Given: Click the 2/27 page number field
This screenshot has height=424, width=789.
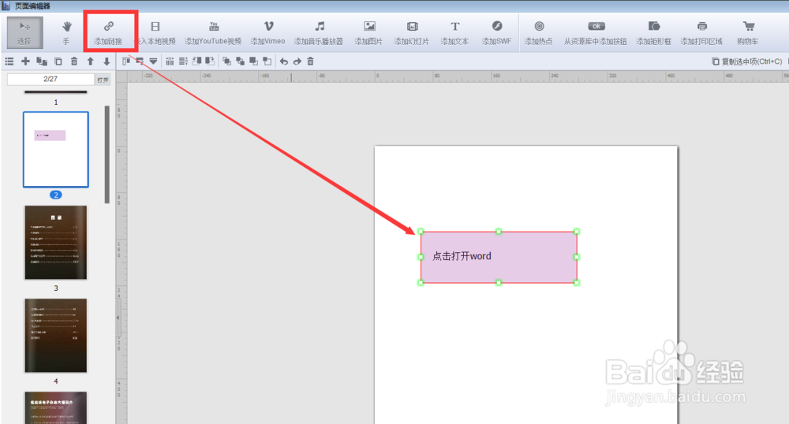Looking at the screenshot, I should (50, 80).
